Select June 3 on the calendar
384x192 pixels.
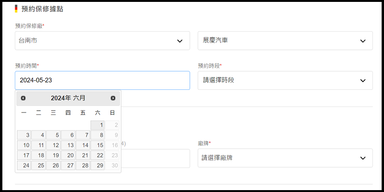pos(24,135)
